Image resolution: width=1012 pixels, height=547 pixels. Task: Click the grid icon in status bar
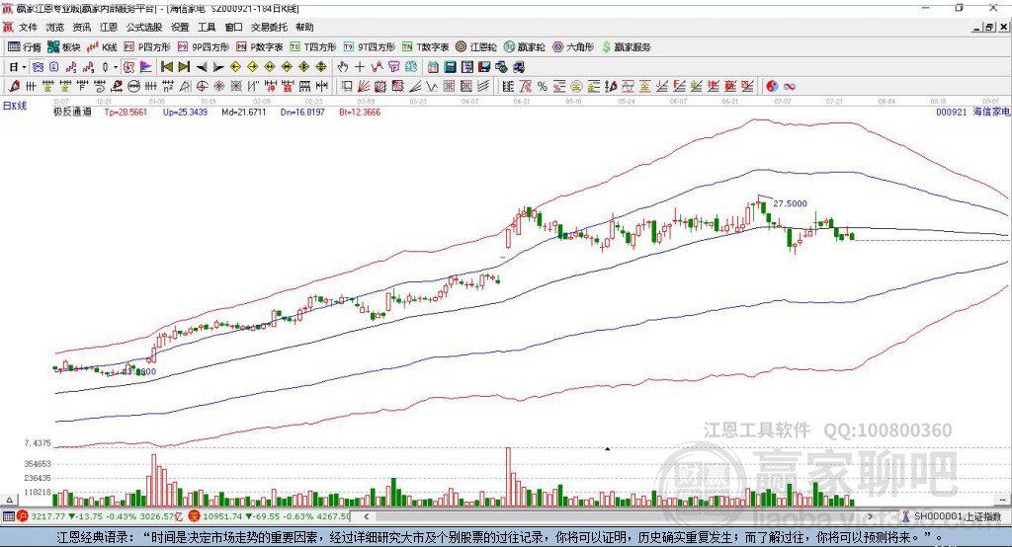pyautogui.click(x=8, y=516)
